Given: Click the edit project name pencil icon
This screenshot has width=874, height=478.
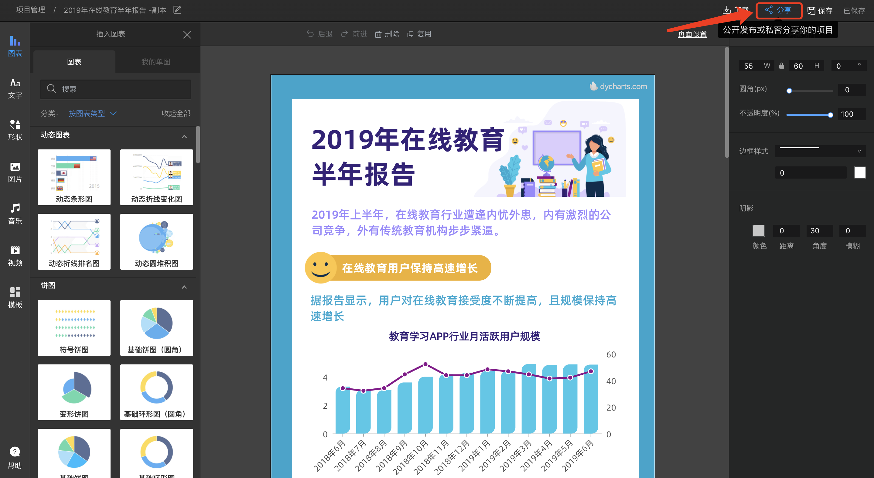Looking at the screenshot, I should coord(177,10).
